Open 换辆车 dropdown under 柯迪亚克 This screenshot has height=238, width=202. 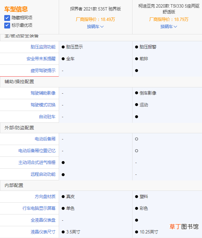169,27
